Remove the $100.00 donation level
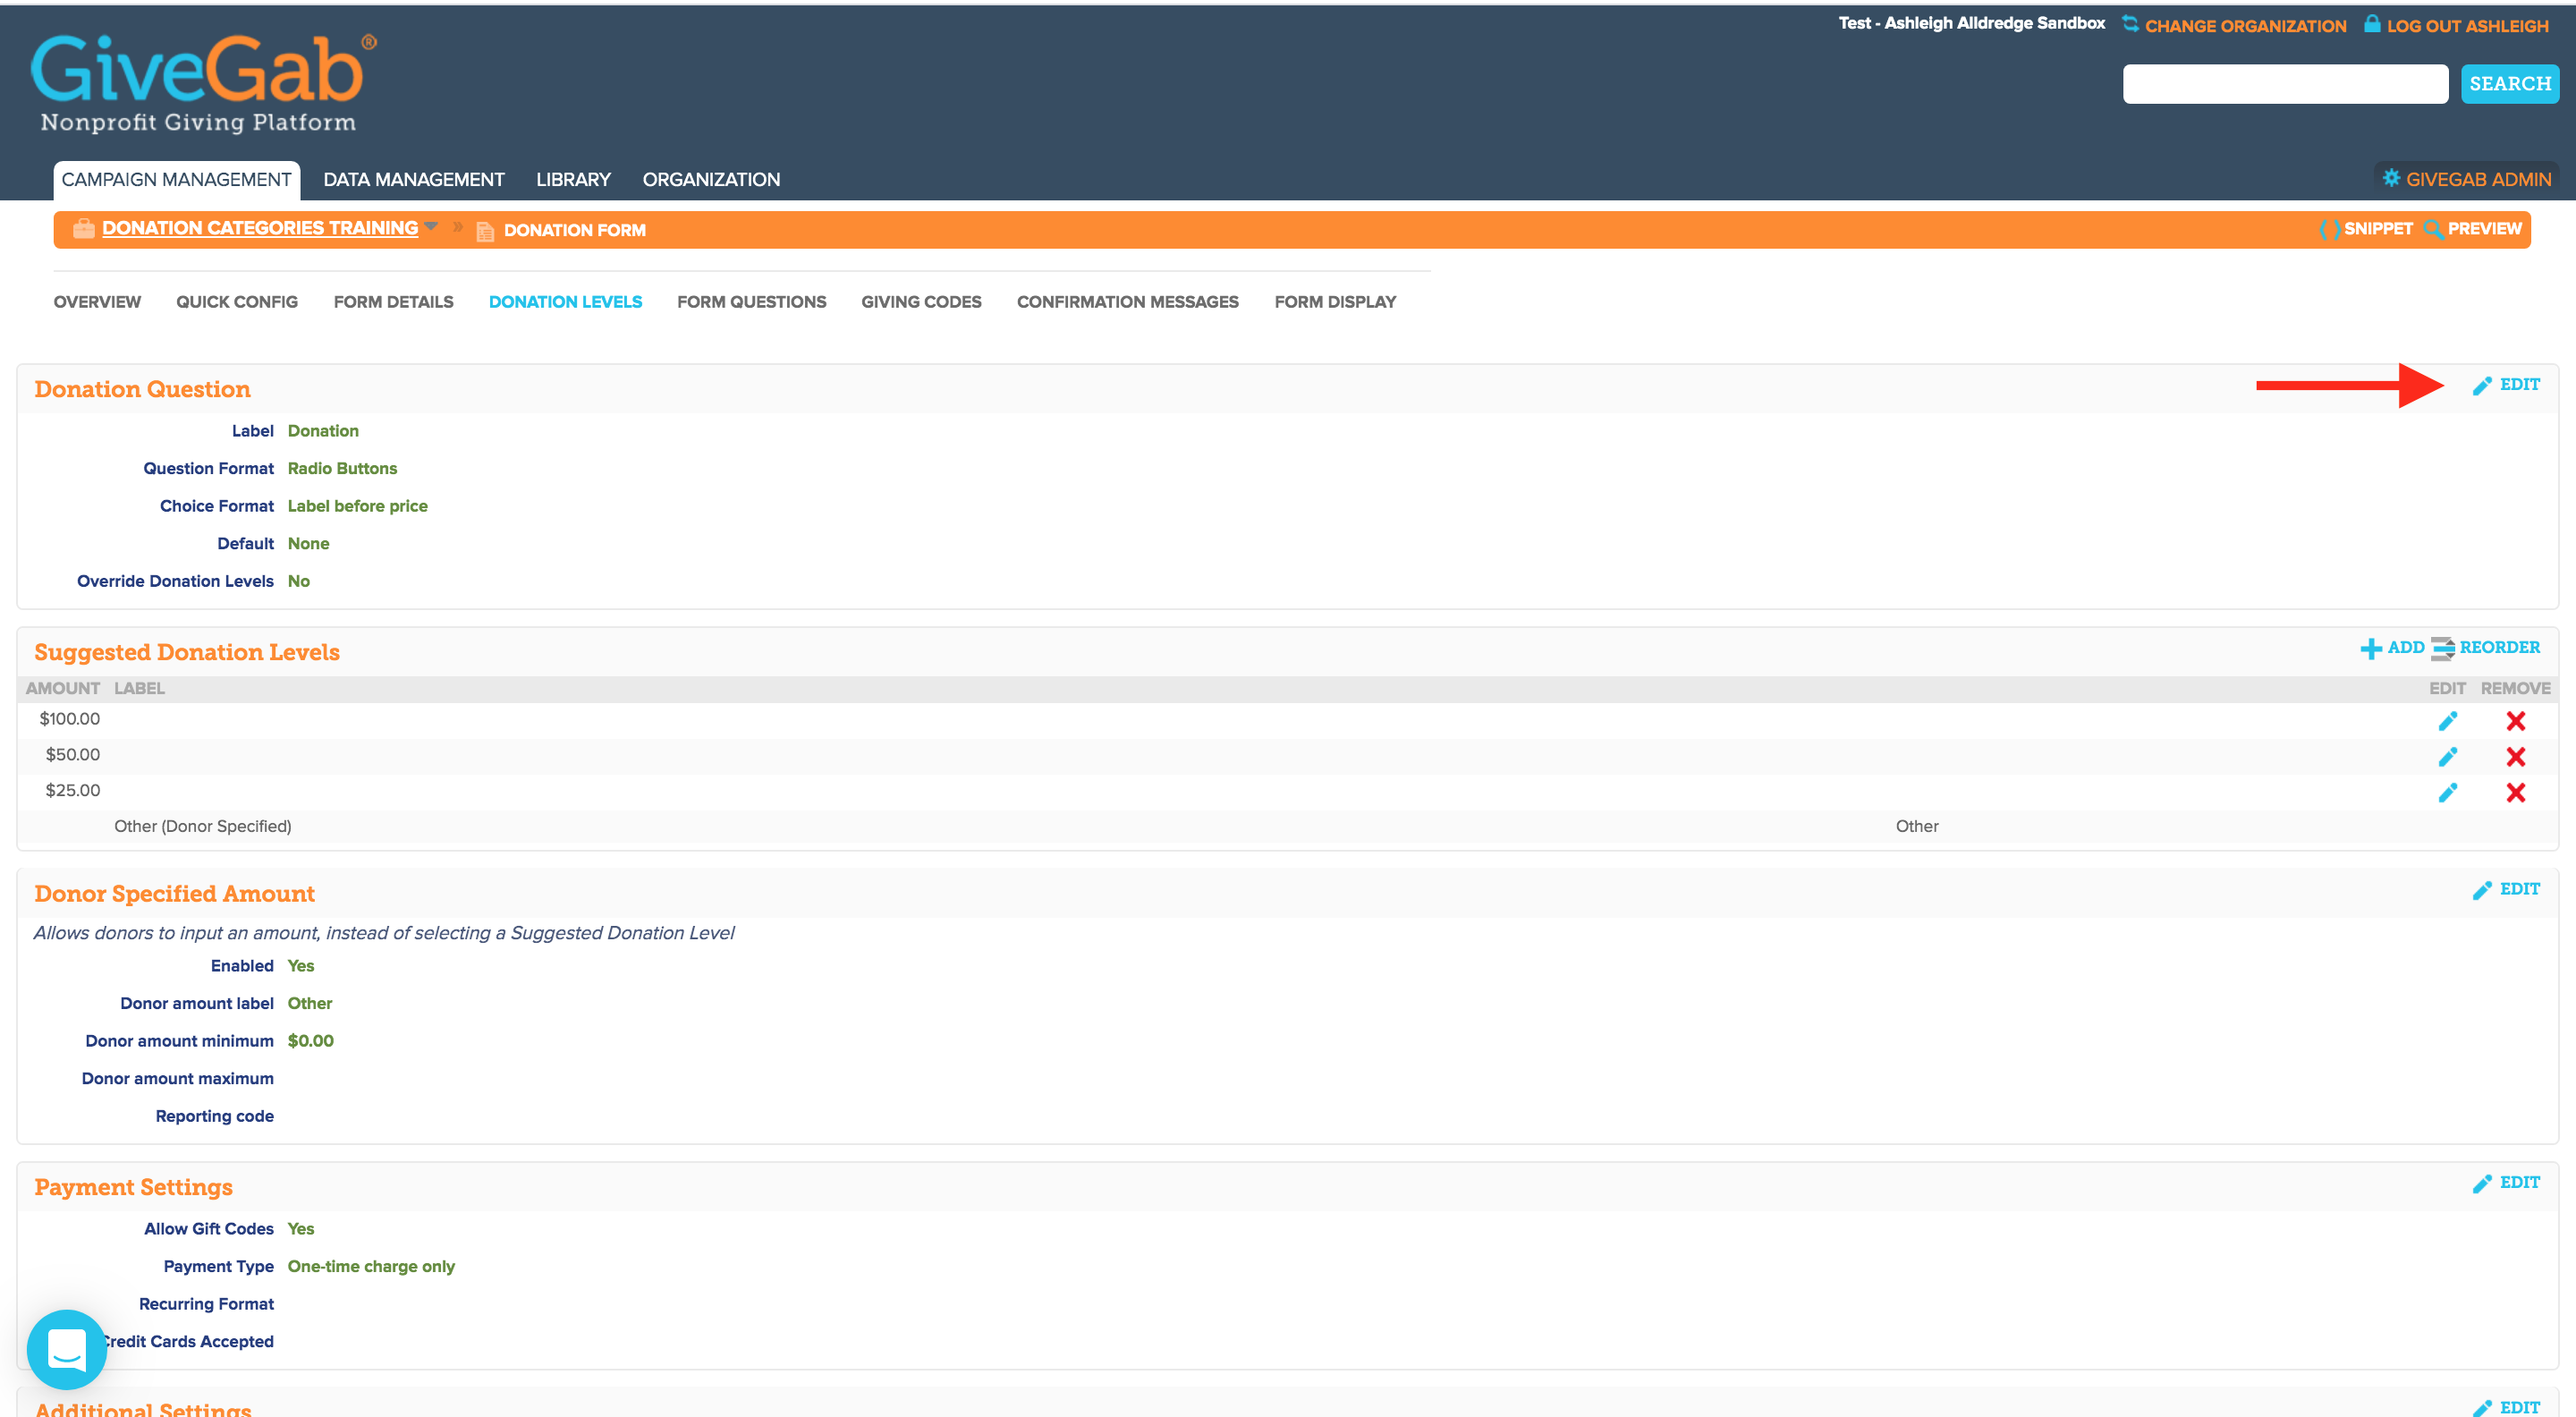 2516,721
